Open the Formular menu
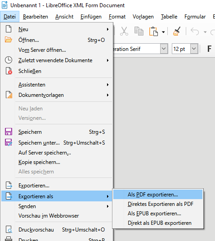 (195, 17)
